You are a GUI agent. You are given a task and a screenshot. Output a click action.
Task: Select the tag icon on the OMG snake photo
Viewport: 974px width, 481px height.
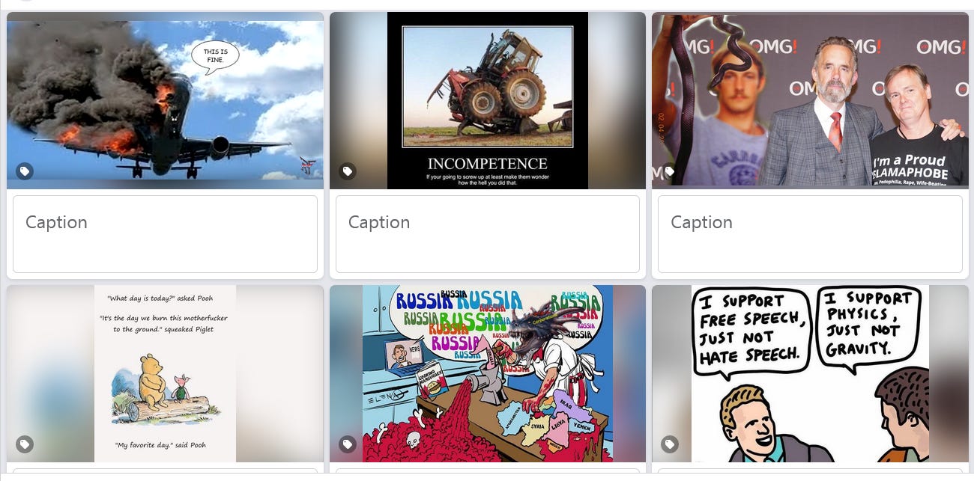(x=670, y=171)
